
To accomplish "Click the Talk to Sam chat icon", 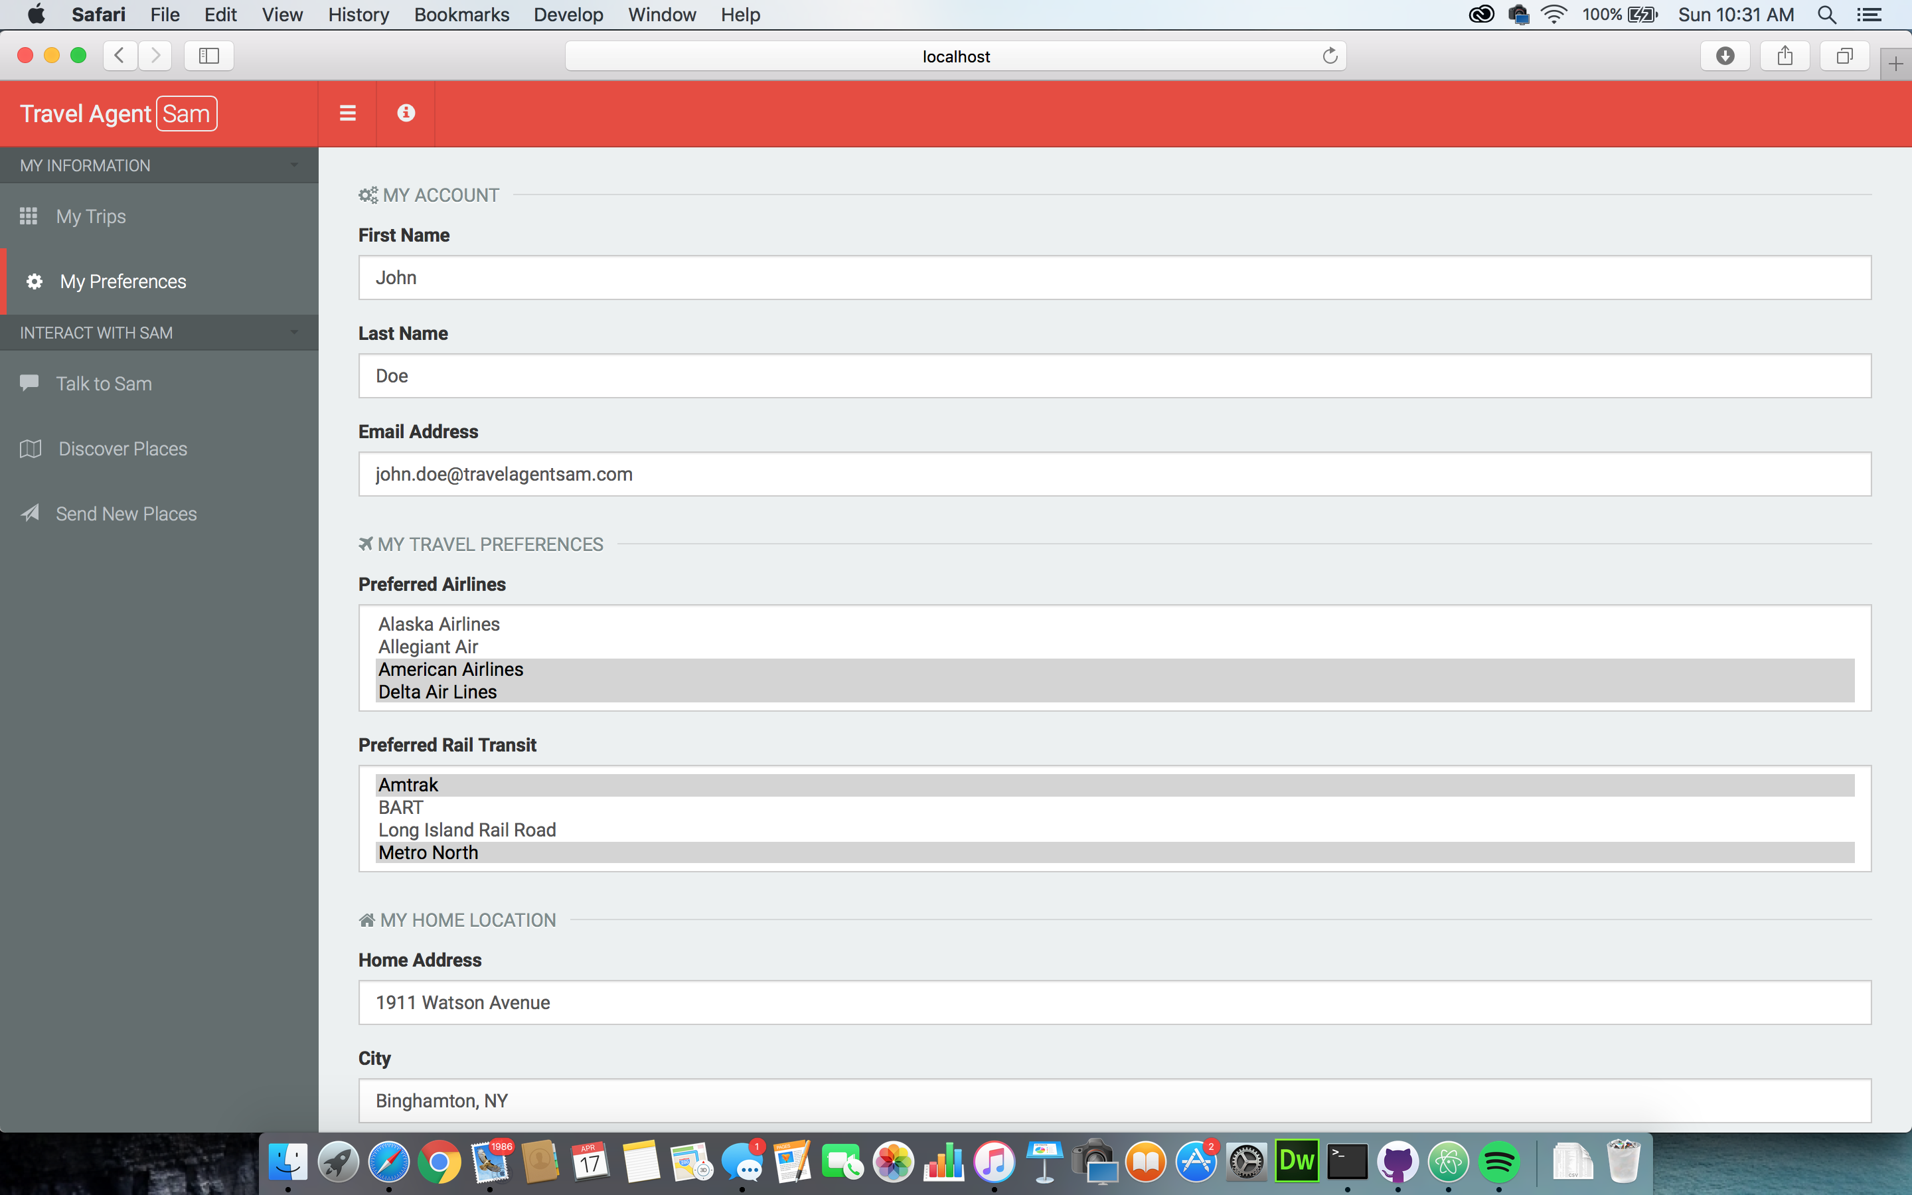I will click(x=29, y=383).
